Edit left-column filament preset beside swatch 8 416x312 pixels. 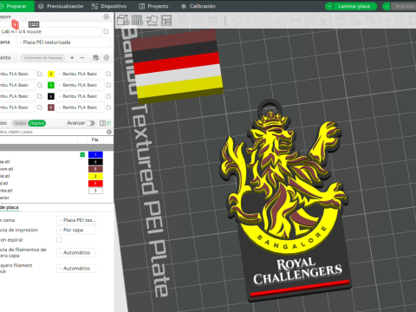[40, 107]
